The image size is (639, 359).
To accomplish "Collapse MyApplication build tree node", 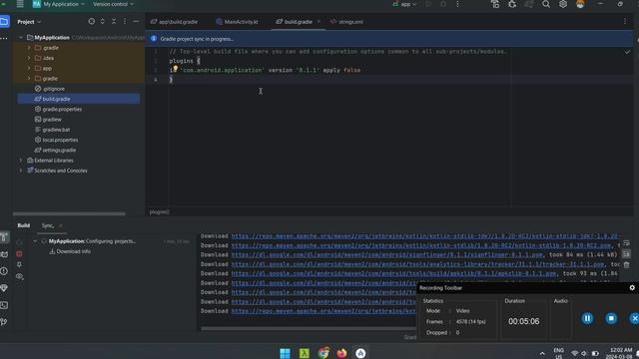I will 35,241.
